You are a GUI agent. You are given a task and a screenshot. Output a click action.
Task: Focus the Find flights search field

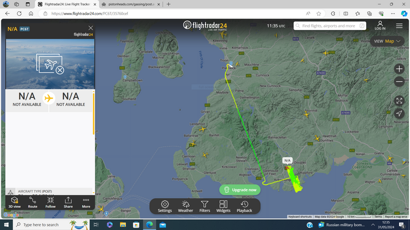[330, 26]
